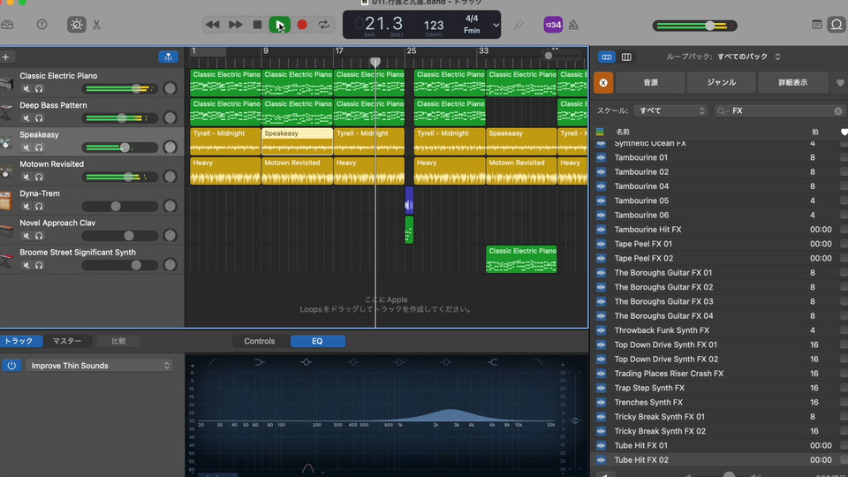Open the スケール すべて dropdown
848x477 pixels.
coord(670,111)
